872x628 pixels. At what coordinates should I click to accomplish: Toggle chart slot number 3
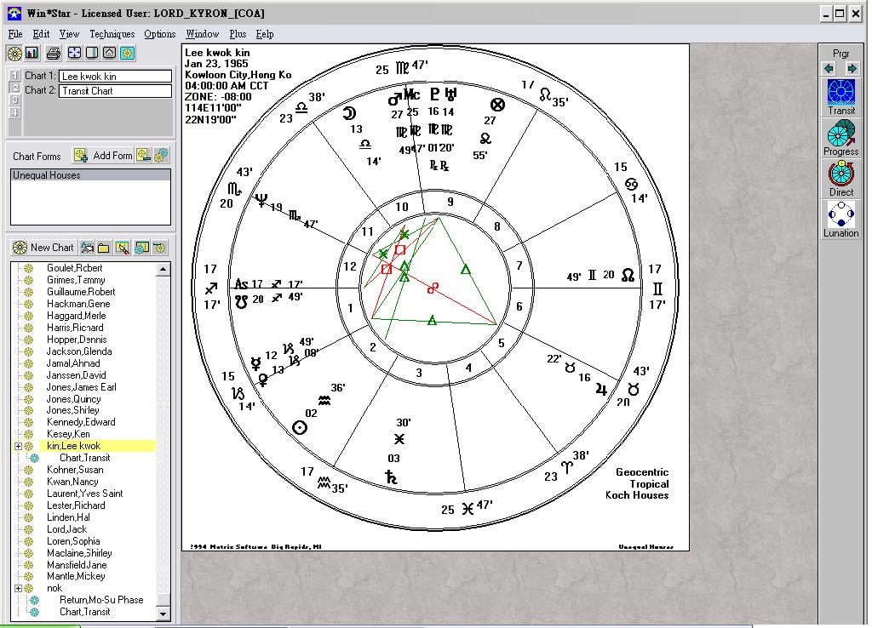pos(14,100)
